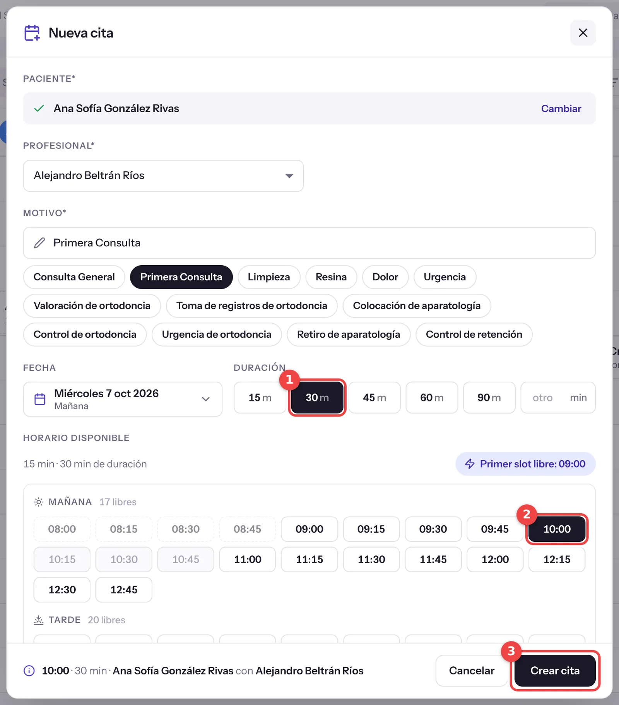Set duration to 15 m
The height and width of the screenshot is (705, 619).
click(x=260, y=398)
